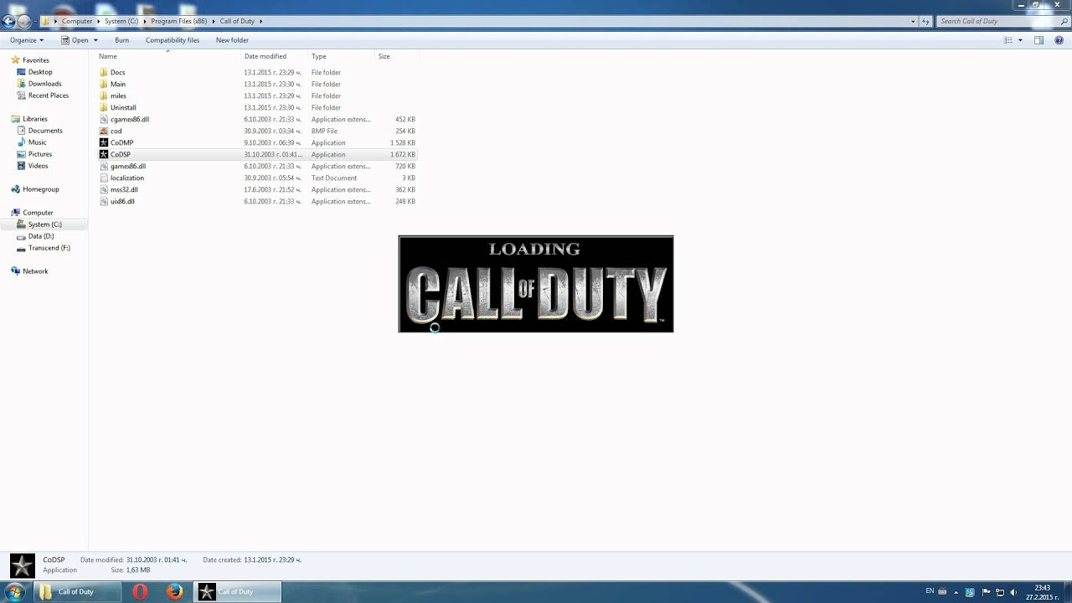Toggle the preview pane icon
The width and height of the screenshot is (1072, 603).
1038,40
